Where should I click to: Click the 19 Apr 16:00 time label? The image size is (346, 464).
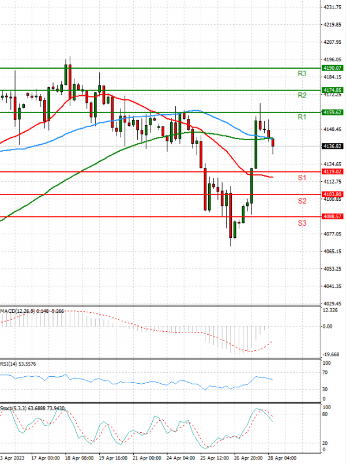point(113,458)
